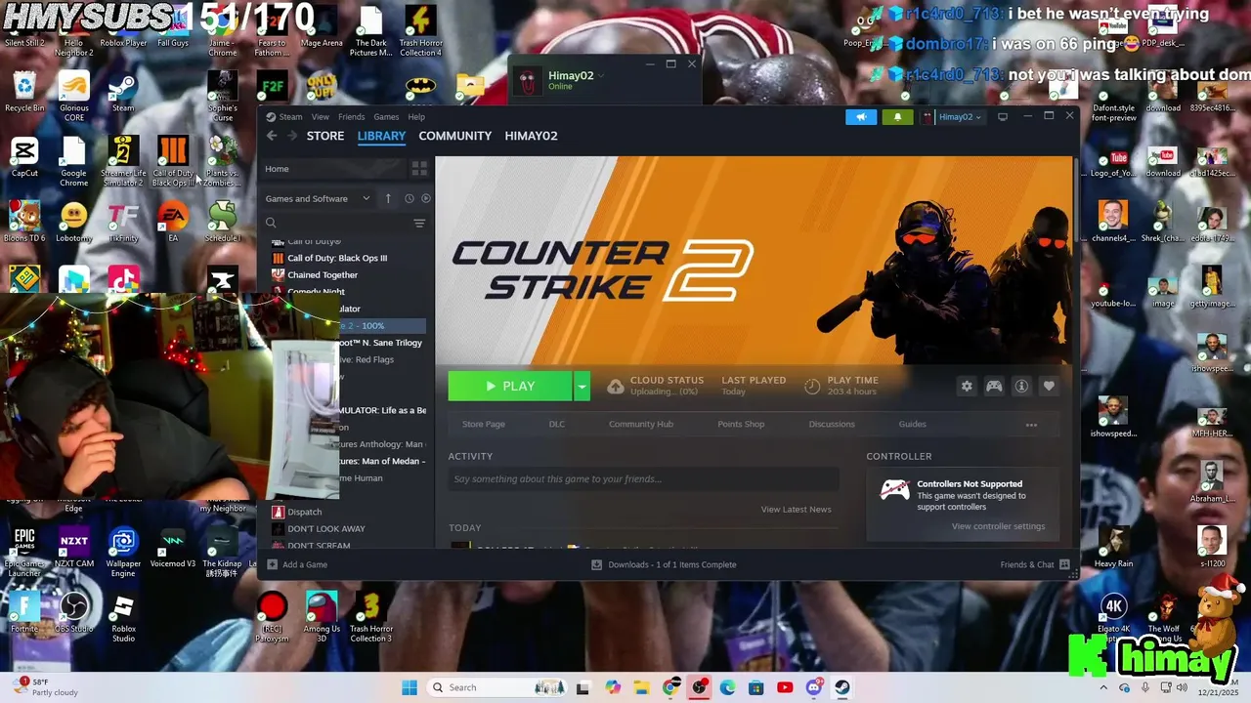Go to LIBRARY in Steam navigation
The width and height of the screenshot is (1251, 703).
point(381,136)
